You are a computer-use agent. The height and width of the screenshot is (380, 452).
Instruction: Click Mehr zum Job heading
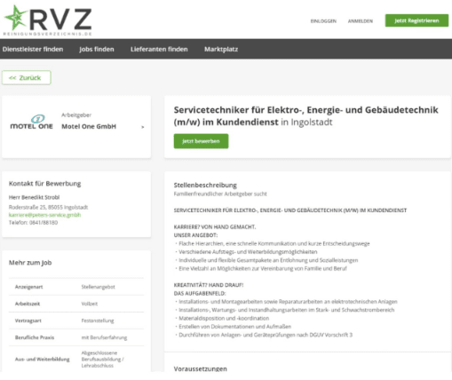pos(30,263)
